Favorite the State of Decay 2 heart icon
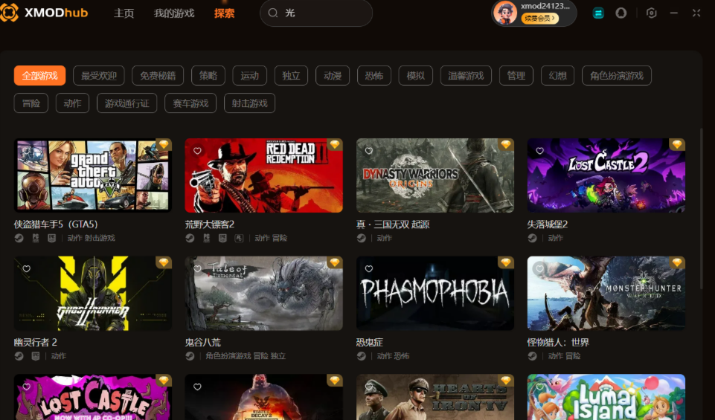The image size is (715, 420). [197, 387]
